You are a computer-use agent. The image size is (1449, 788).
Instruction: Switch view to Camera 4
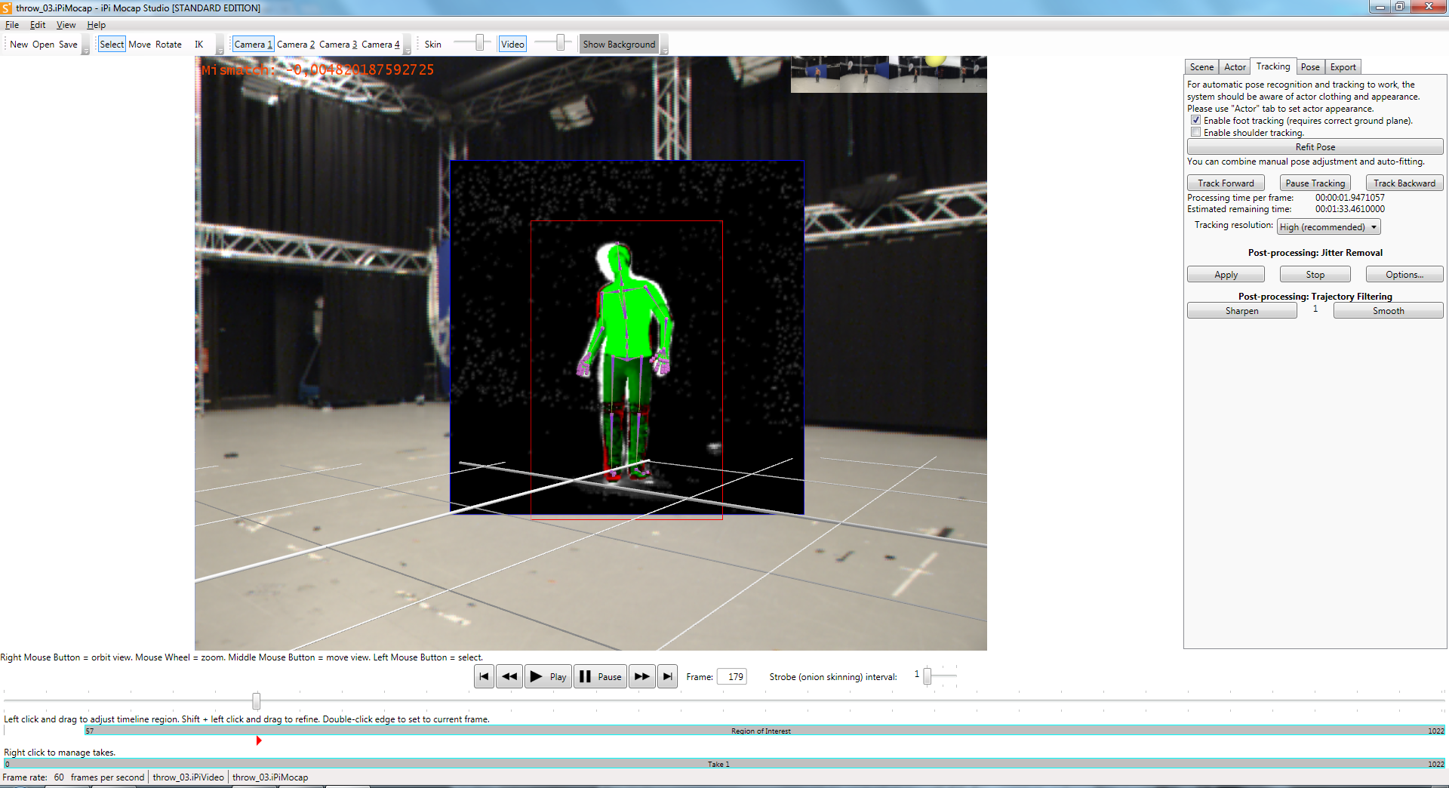click(380, 45)
